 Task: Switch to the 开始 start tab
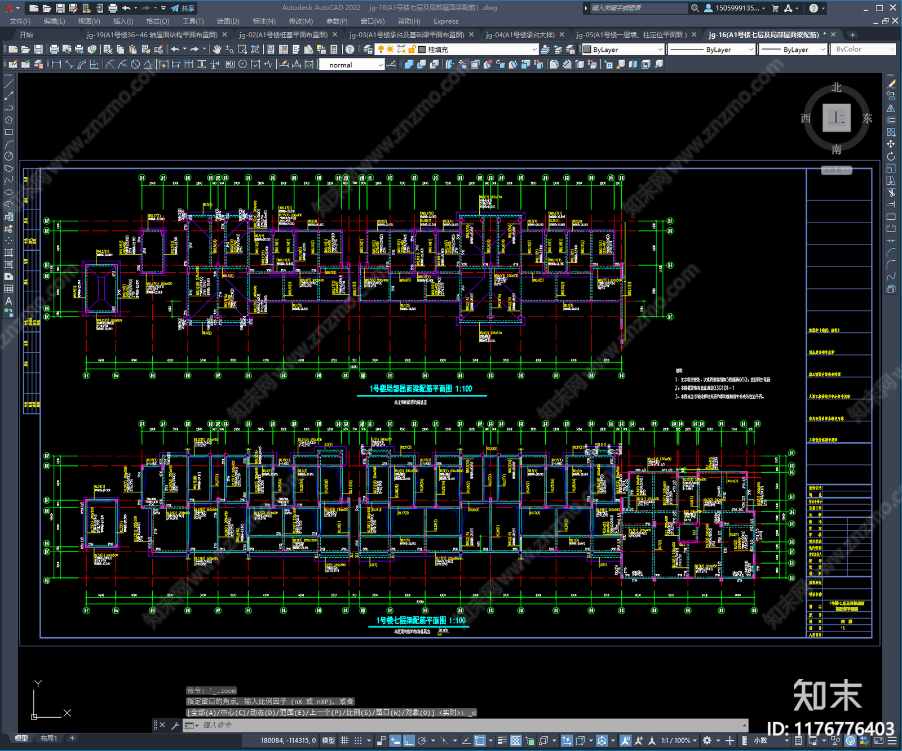(26, 35)
